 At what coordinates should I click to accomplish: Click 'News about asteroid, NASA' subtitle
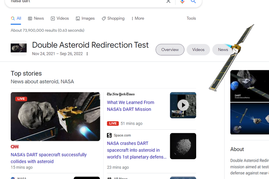pyautogui.click(x=43, y=81)
